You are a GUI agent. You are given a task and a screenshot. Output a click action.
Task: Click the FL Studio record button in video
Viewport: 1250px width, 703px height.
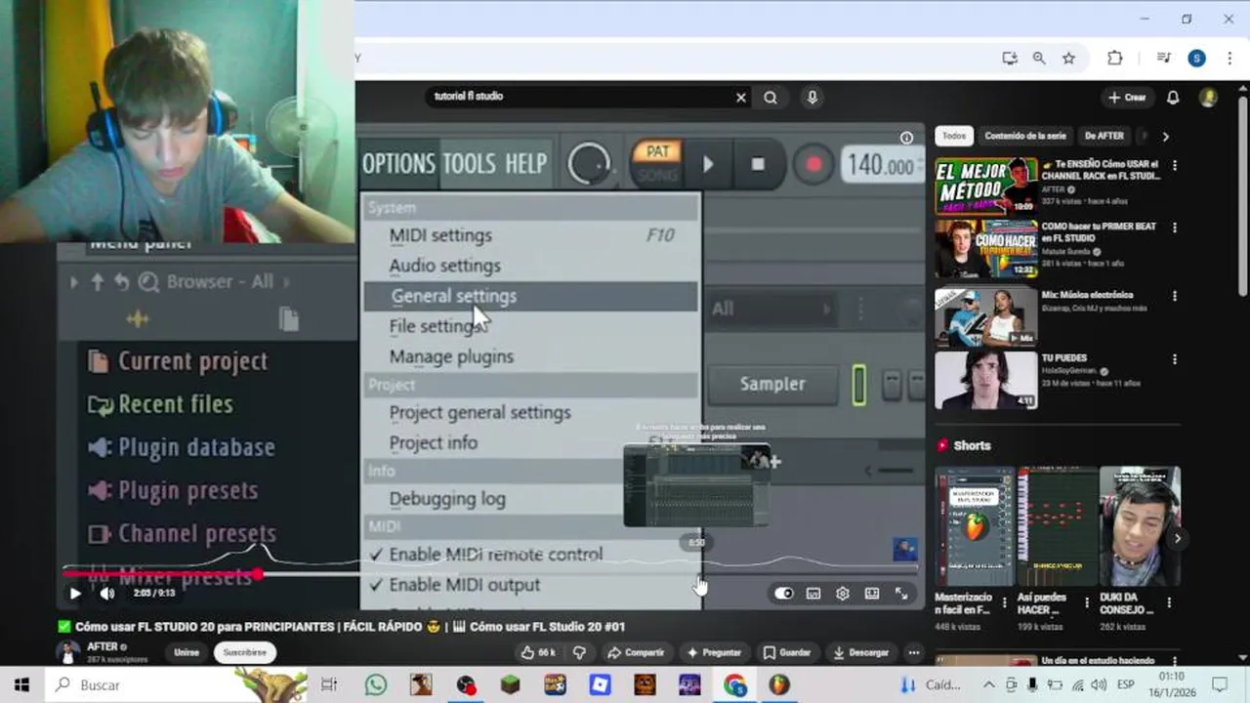point(813,164)
